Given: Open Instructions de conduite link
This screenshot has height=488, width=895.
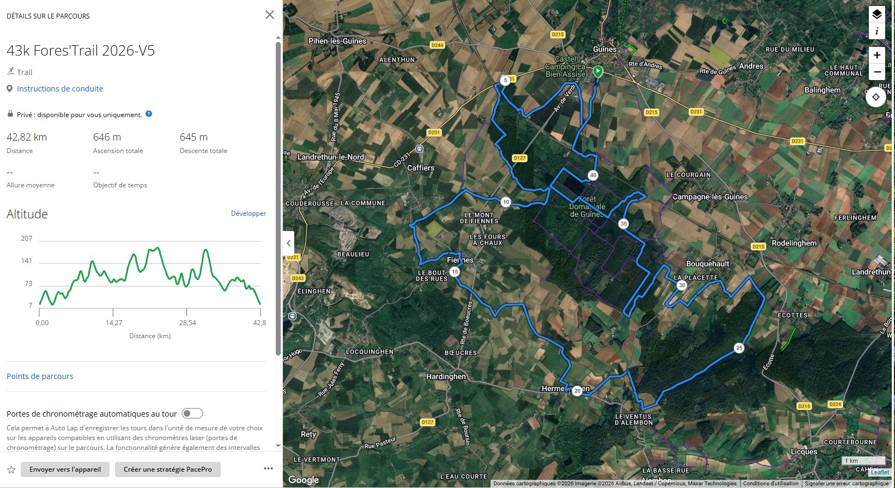Looking at the screenshot, I should pyautogui.click(x=60, y=89).
